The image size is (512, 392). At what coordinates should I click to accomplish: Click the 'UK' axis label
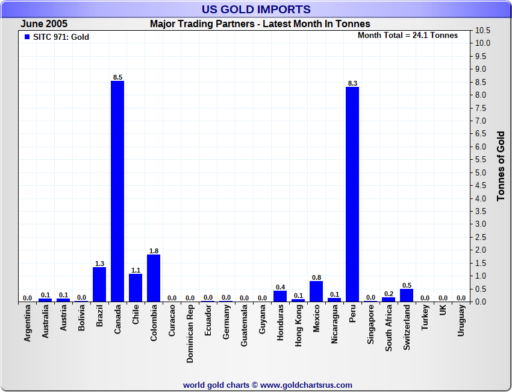click(x=443, y=310)
